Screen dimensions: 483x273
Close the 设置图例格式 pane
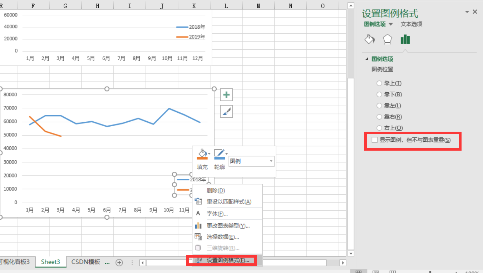(x=475, y=12)
